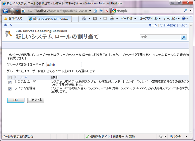This screenshot has height=141, width=195.
Task: Expand the Home icon dropdown arrow
Action: (x=89, y=19)
